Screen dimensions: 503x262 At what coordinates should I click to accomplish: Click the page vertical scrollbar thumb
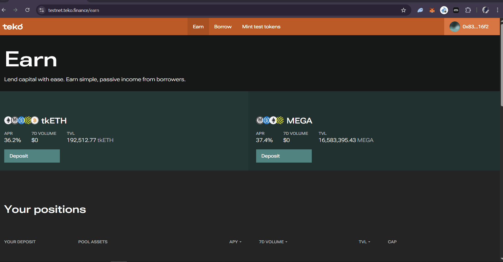pos(501,65)
